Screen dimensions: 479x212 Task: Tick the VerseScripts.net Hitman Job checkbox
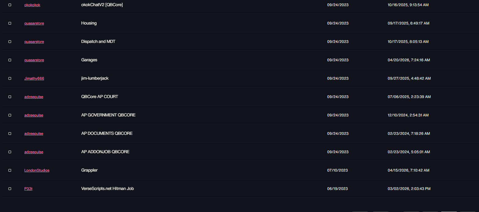pos(10,189)
